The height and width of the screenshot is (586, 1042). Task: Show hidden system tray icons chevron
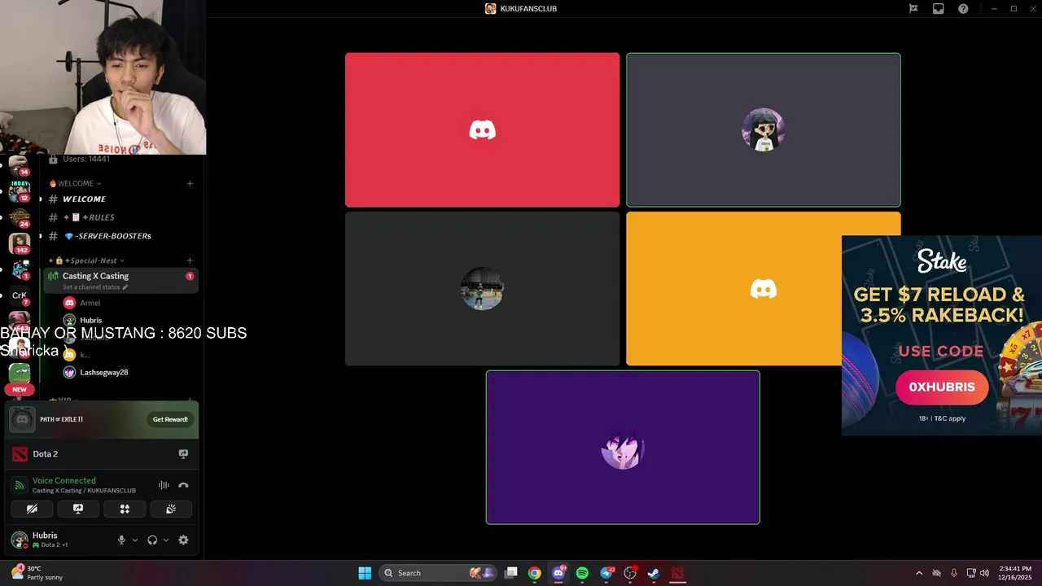(919, 573)
